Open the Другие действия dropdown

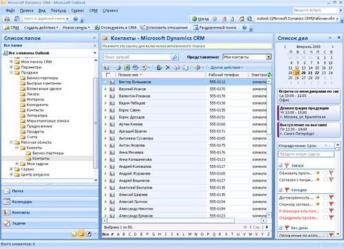(226, 67)
